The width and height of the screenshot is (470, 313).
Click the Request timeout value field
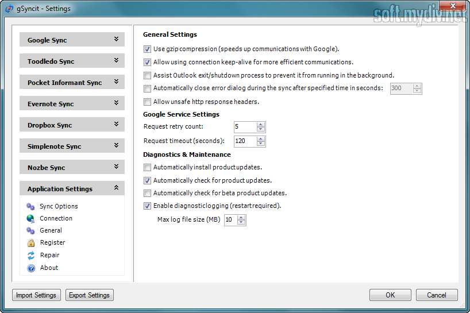[x=245, y=141]
